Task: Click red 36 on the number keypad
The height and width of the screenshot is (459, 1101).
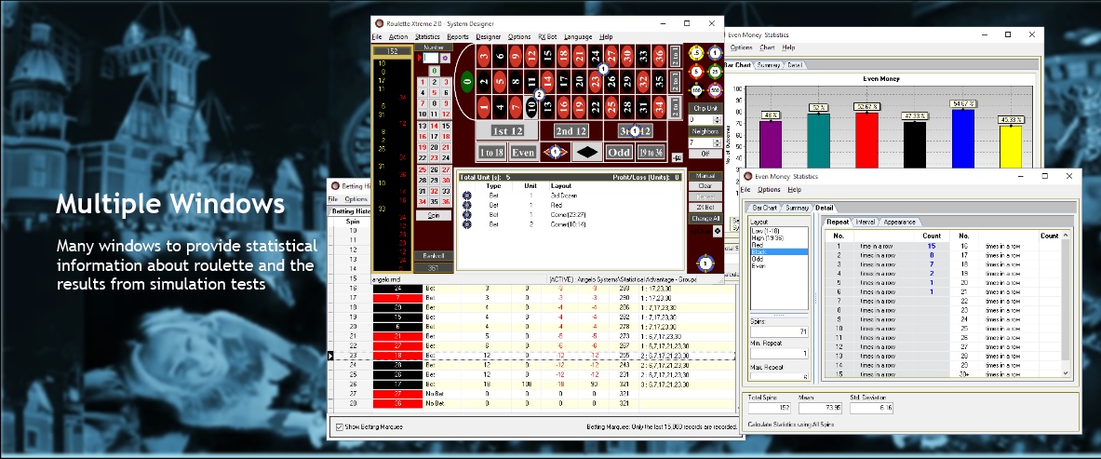Action: point(446,202)
